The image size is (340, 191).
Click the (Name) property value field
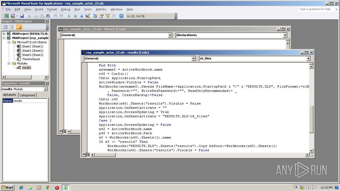30,101
